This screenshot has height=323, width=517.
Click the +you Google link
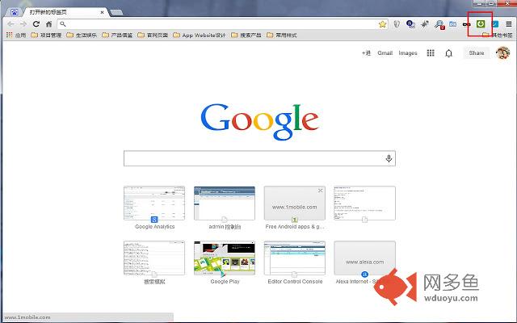(366, 53)
